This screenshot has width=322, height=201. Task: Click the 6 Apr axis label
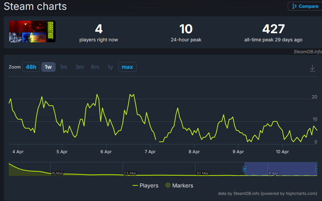tap(106, 152)
